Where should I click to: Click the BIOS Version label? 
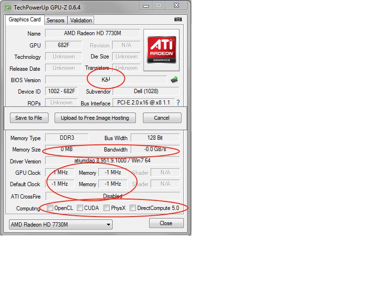point(26,80)
